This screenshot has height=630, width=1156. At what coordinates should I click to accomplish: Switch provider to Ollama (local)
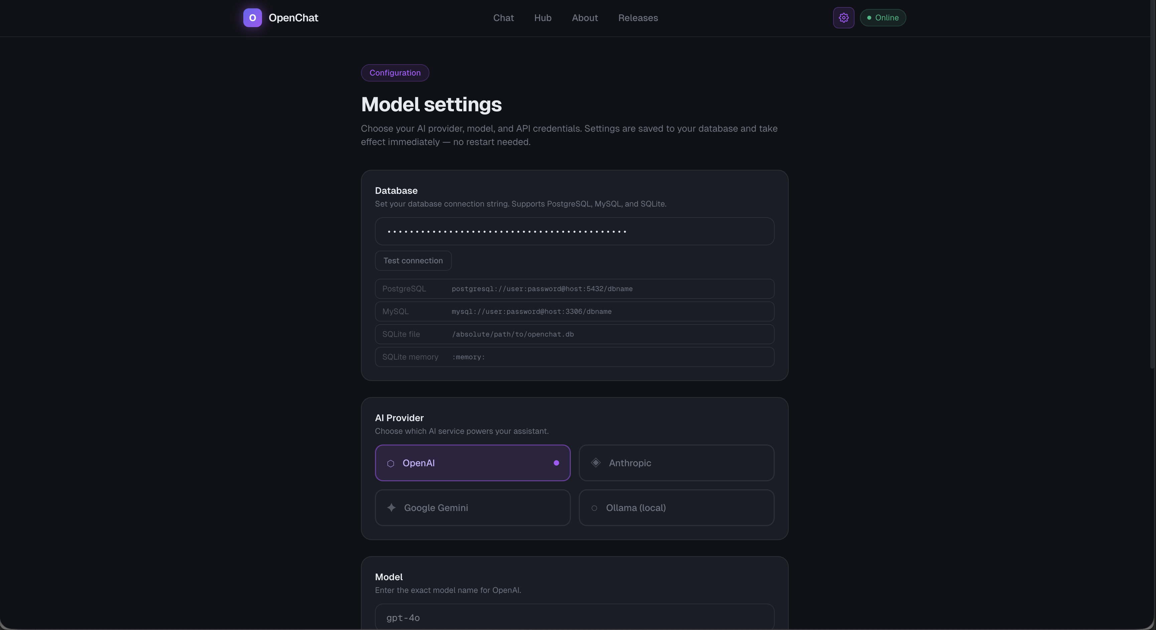677,508
